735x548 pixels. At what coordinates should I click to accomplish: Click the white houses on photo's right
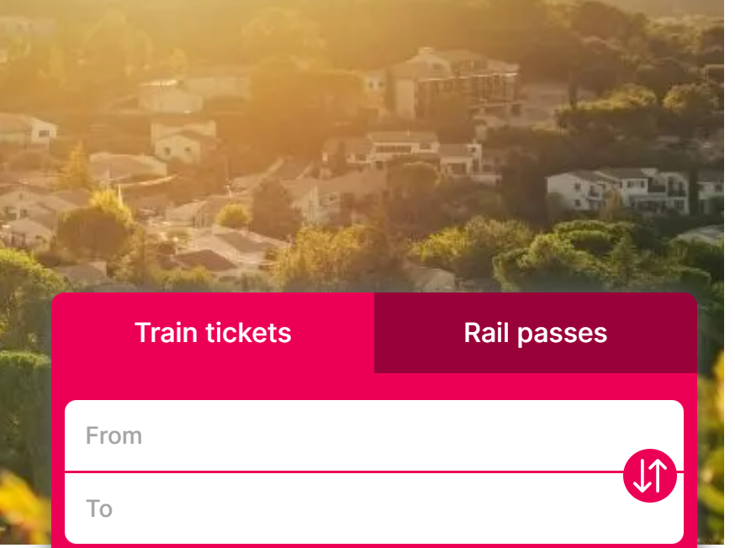[622, 189]
